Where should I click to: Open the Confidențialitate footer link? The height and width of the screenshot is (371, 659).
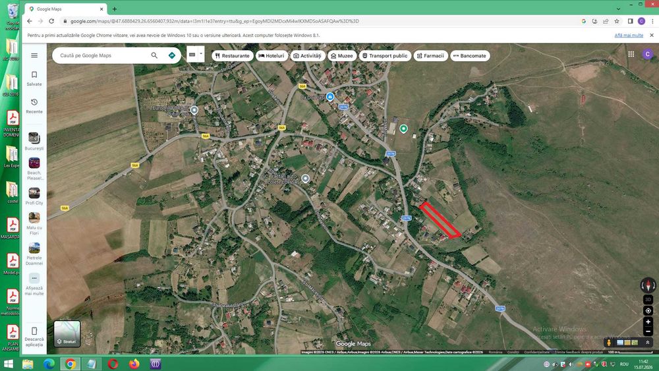click(536, 352)
